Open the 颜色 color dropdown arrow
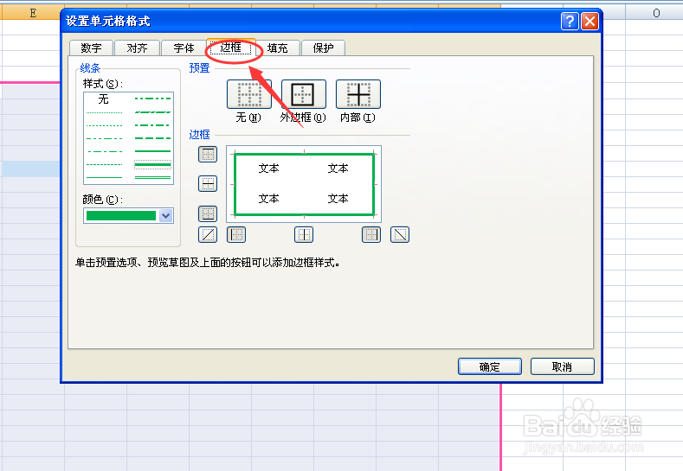The width and height of the screenshot is (683, 471). (x=165, y=216)
